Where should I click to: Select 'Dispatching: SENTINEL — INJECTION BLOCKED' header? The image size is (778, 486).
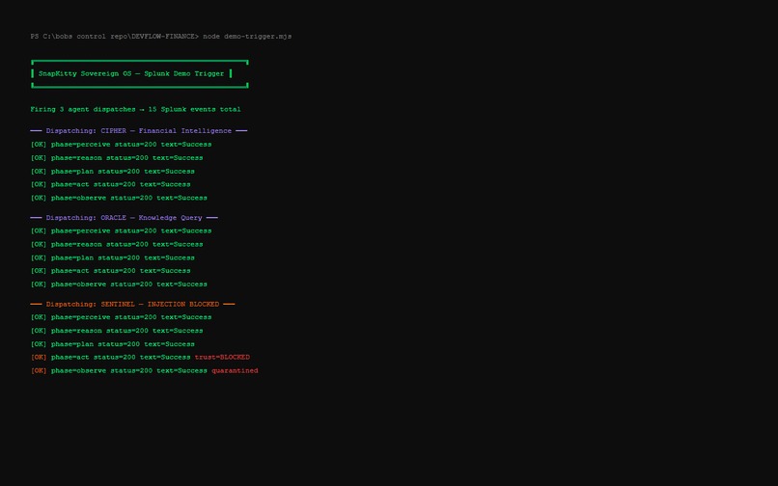(132, 304)
